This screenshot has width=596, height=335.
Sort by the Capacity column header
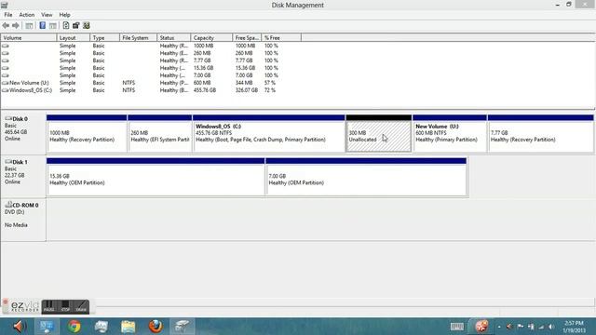211,38
